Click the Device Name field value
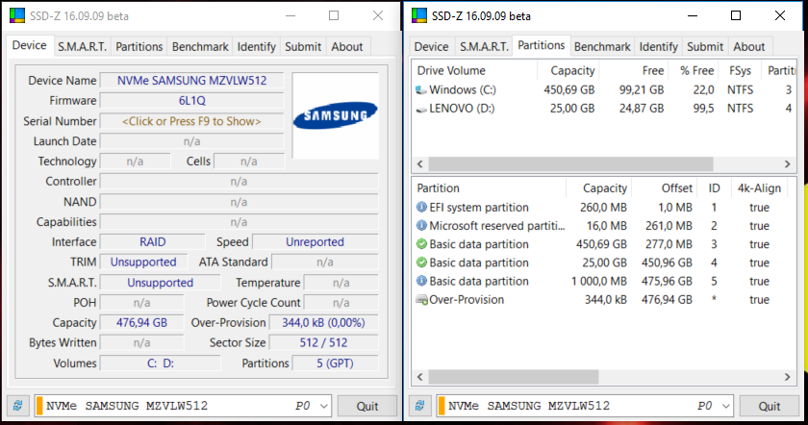Image resolution: width=808 pixels, height=425 pixels. [191, 81]
